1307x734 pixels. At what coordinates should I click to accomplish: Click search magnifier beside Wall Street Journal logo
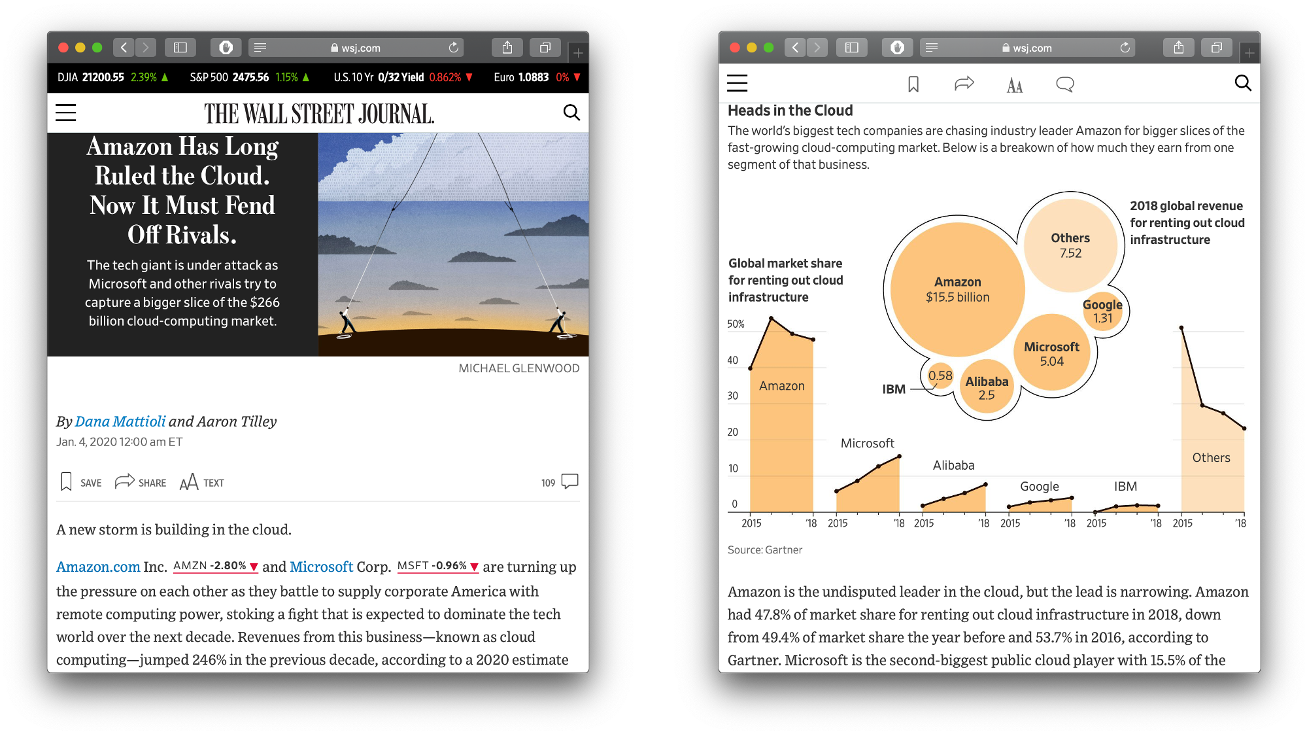point(571,113)
